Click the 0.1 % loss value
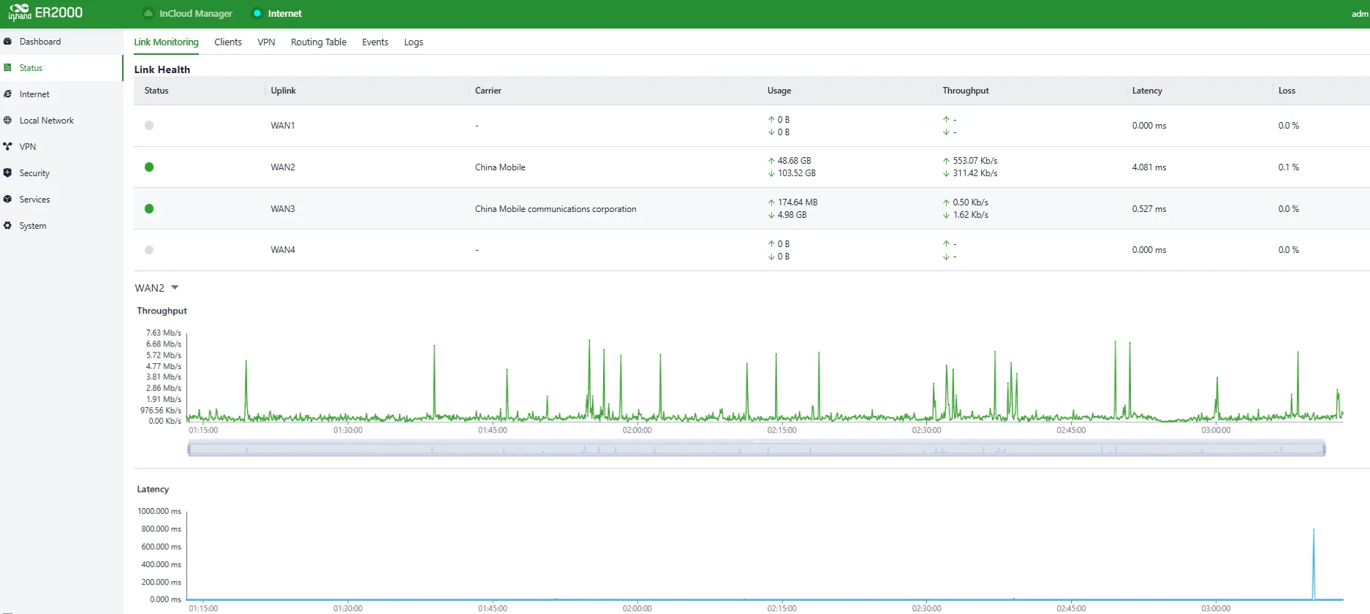 click(x=1289, y=167)
